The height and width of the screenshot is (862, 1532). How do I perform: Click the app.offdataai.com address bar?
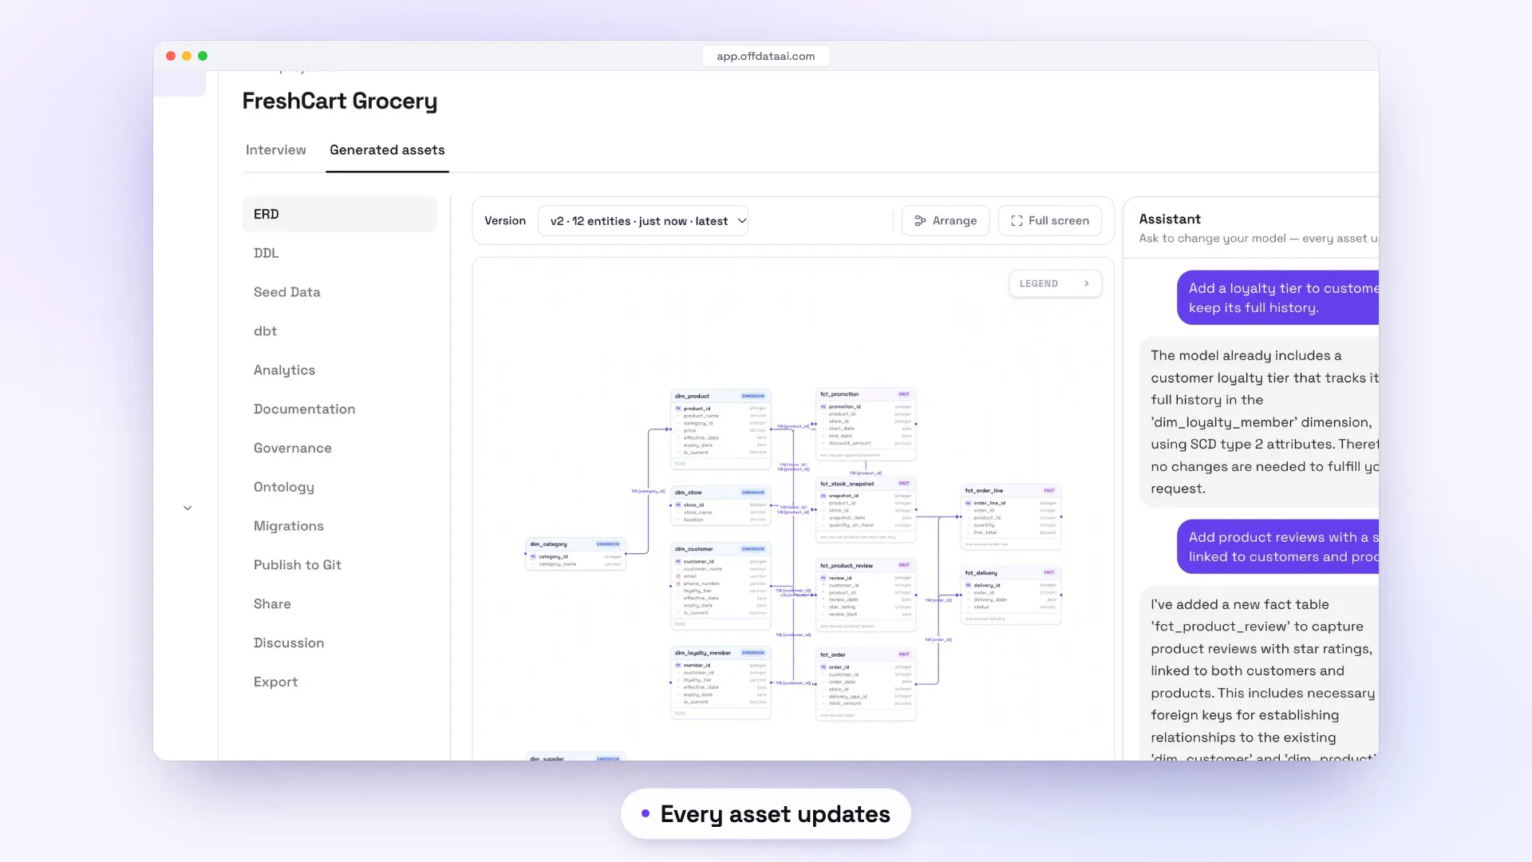point(766,56)
